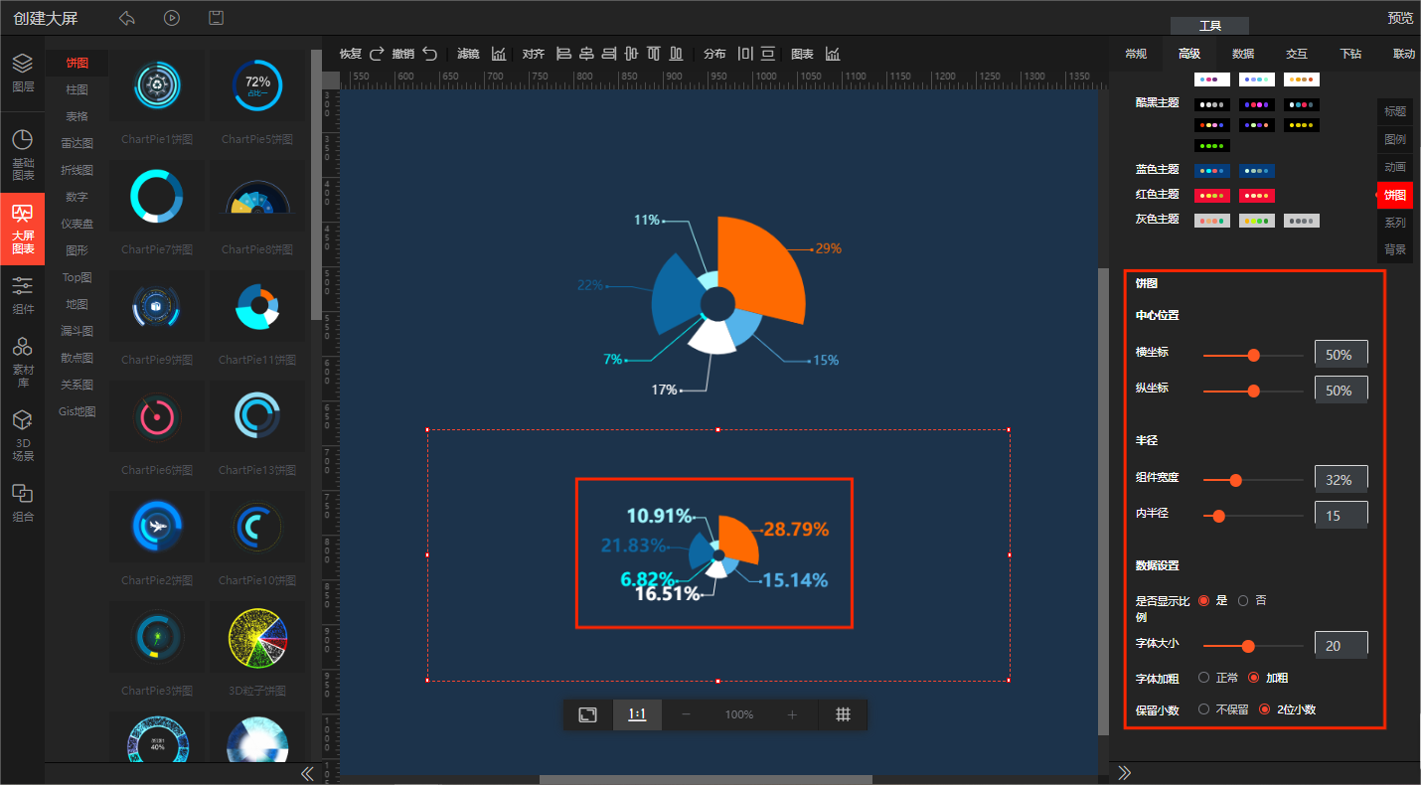Click the chart icon beside 图表
This screenshot has width=1421, height=785.
click(x=833, y=54)
